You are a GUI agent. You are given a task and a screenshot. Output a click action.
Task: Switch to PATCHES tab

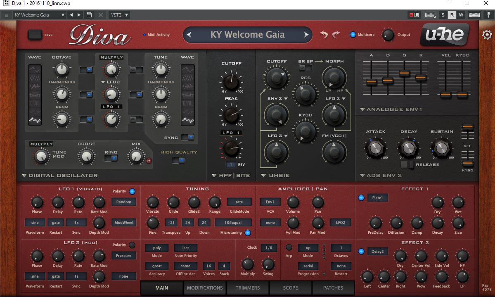click(333, 288)
